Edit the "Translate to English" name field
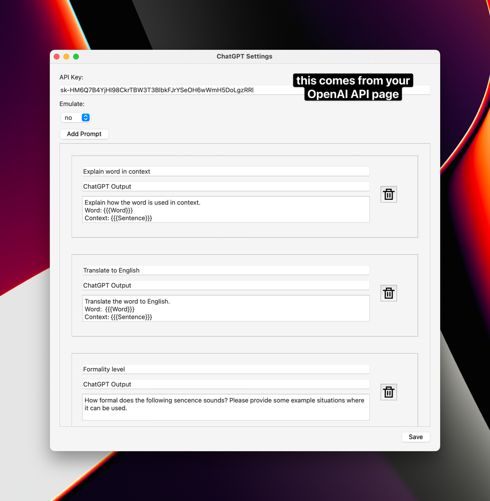Screen dimensions: 490x501 pos(226,271)
